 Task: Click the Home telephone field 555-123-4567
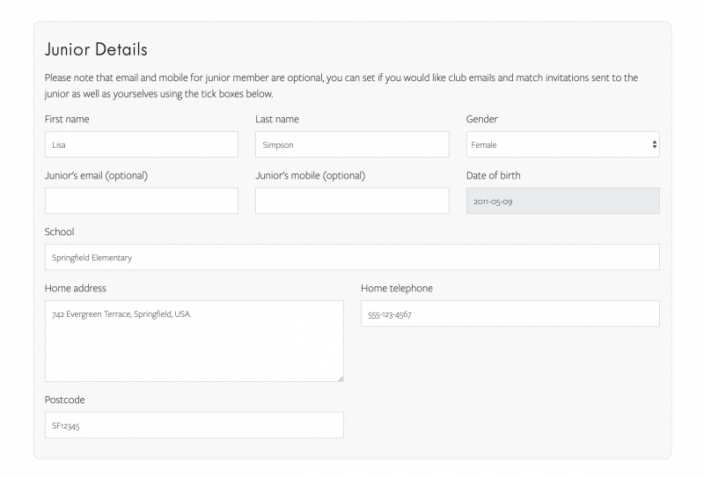tap(510, 313)
